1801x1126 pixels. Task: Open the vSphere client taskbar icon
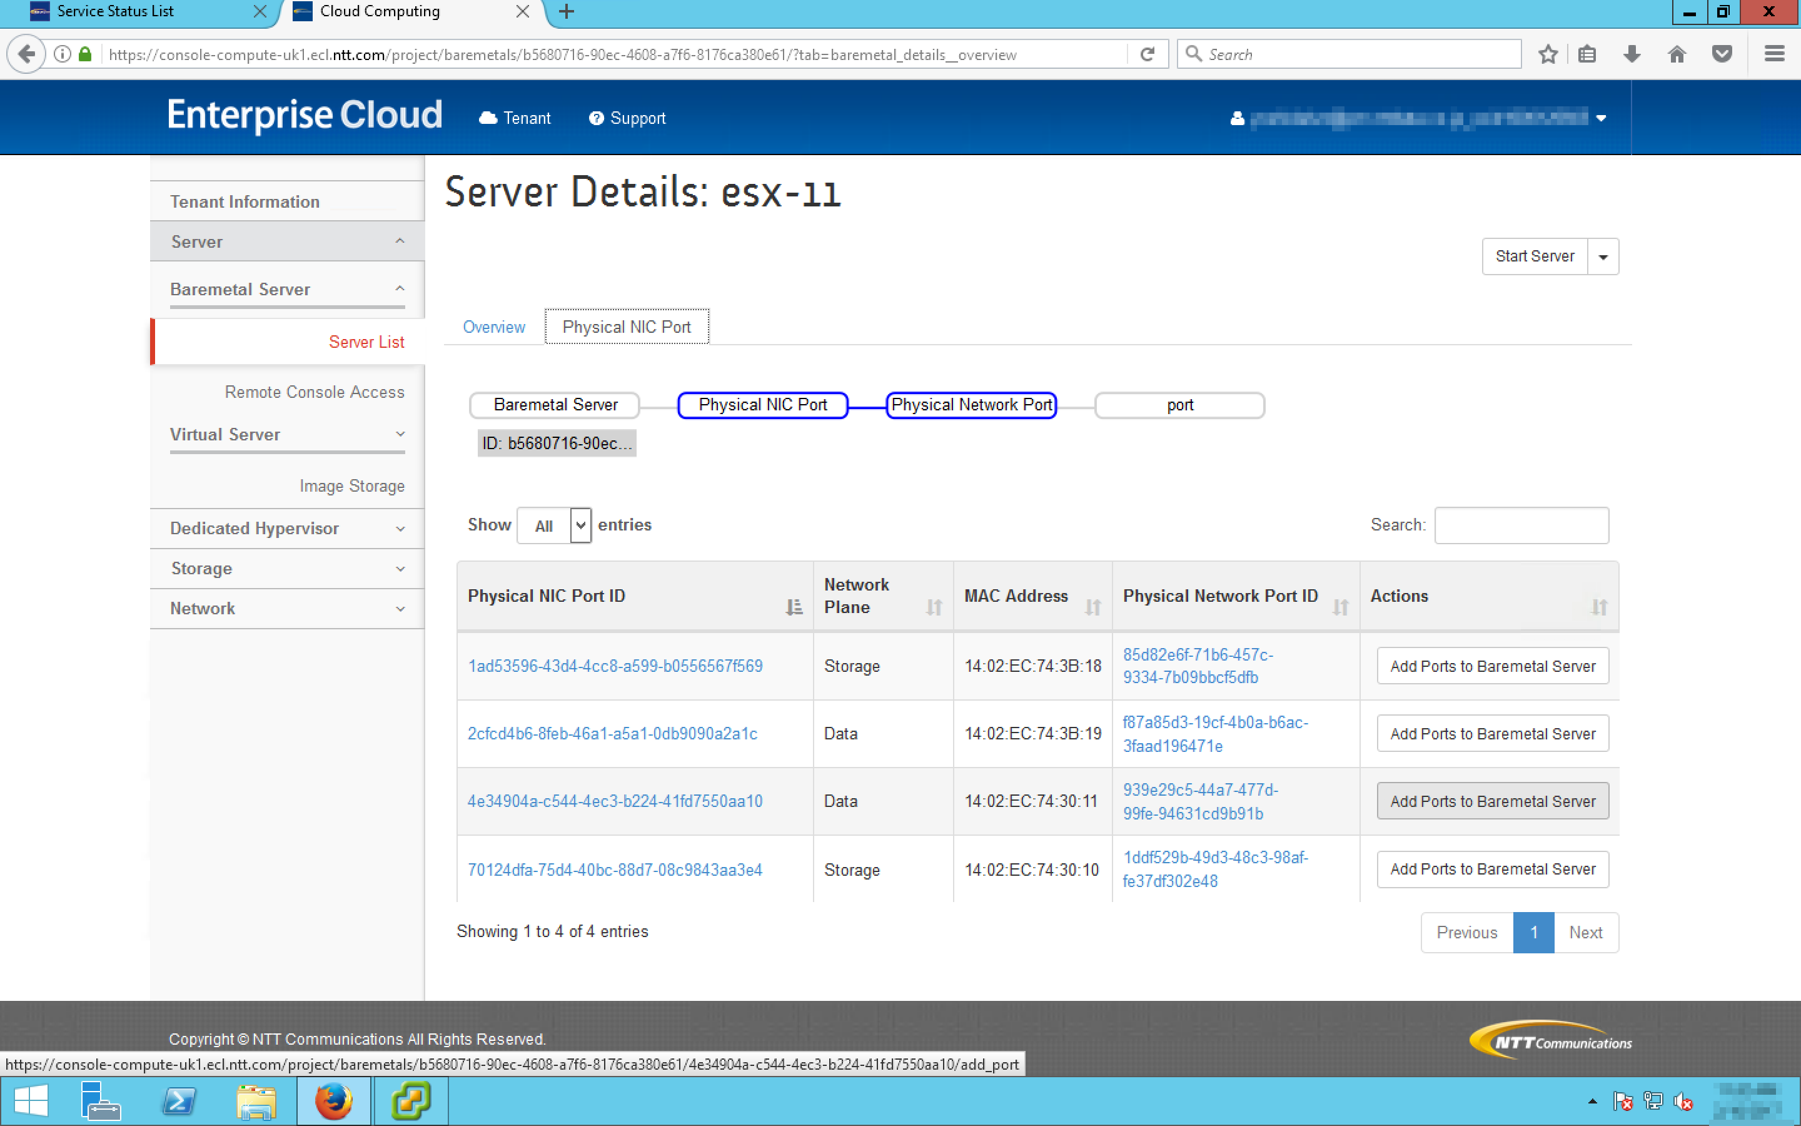tap(411, 1101)
